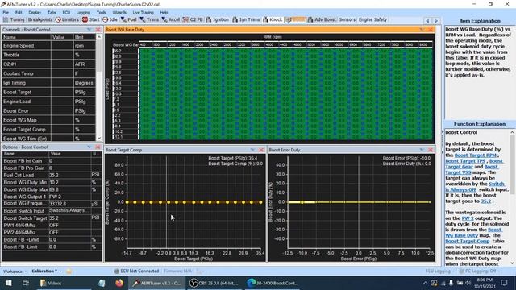Open the Engine Safety tab
Viewport: 516px width, 290px height.
(372, 19)
